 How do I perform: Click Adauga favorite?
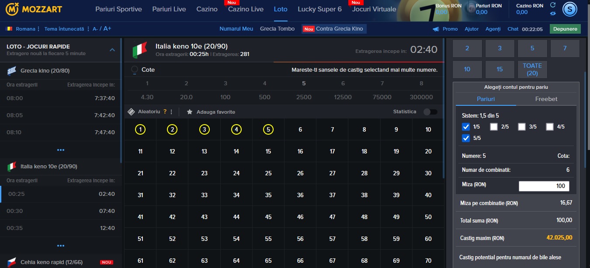216,112
